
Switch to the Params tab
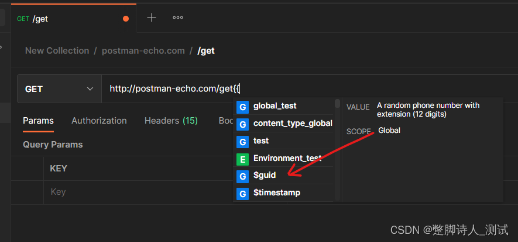(x=38, y=121)
